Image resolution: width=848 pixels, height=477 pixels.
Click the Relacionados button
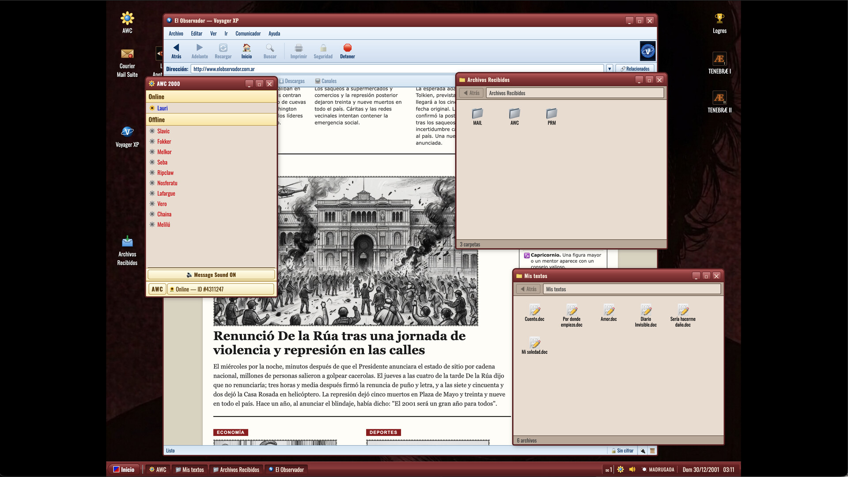point(635,69)
